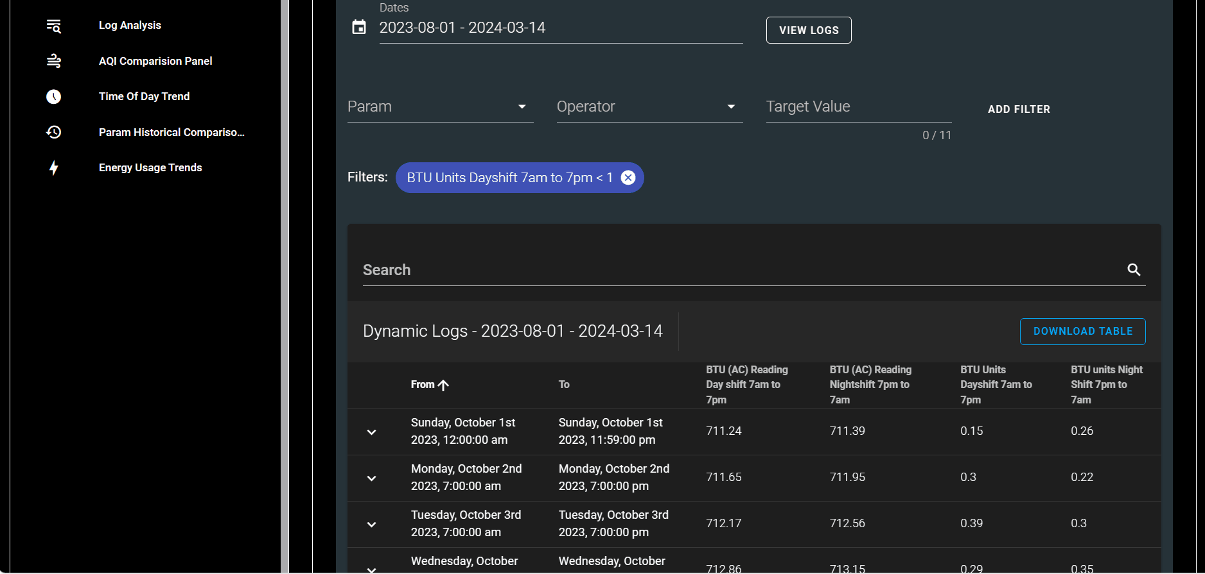Image resolution: width=1205 pixels, height=574 pixels.
Task: Remove the BTU Units Dayshift filter chip
Action: (x=628, y=178)
